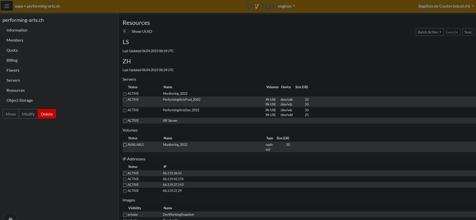Click Monitoring_2022 in the Volumes table
Viewport: 476px width, 220px height.
coord(175,145)
